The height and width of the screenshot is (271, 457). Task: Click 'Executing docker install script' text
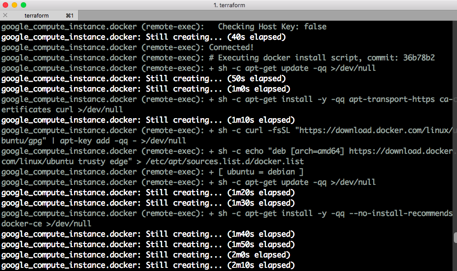click(x=288, y=58)
